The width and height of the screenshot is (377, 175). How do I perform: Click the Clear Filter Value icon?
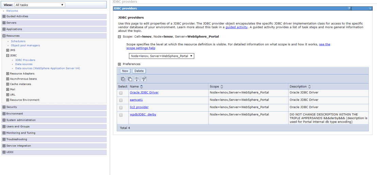pyautogui.click(x=144, y=79)
